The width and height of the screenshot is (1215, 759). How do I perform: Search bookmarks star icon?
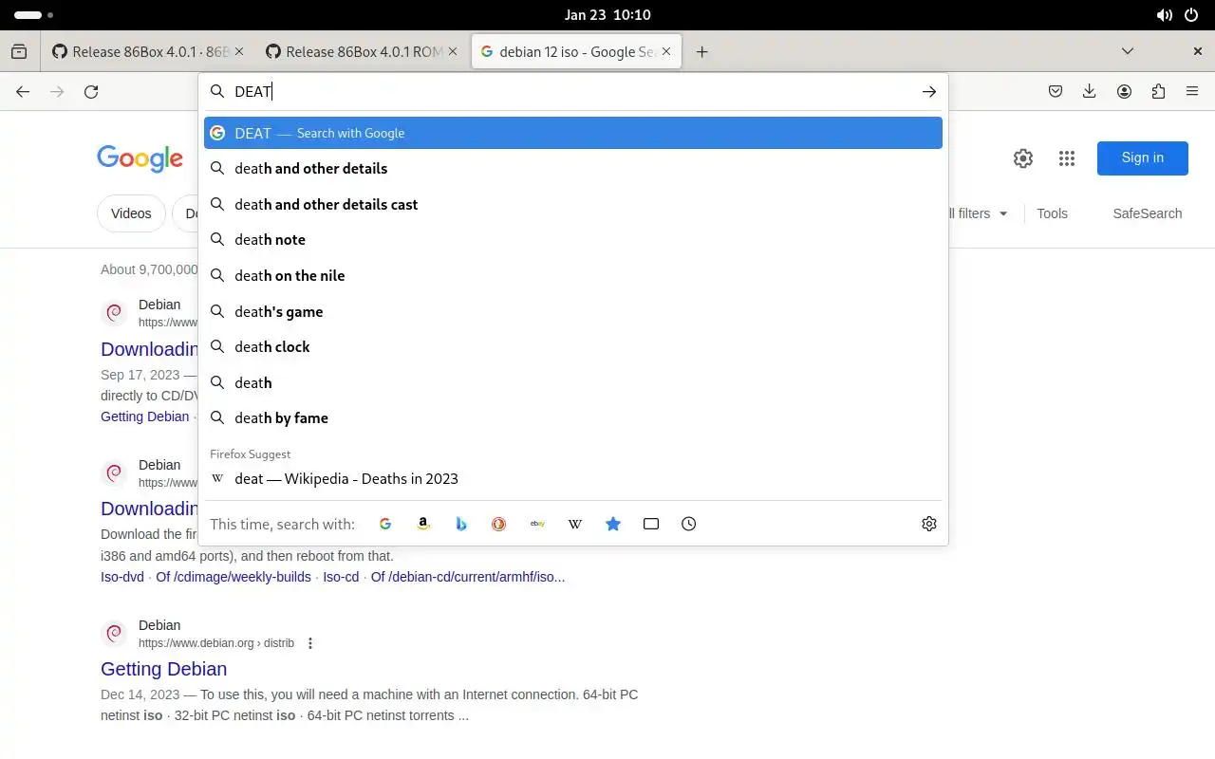point(613,524)
